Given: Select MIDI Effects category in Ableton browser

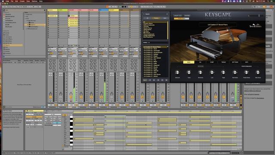Looking at the screenshot, I should tap(9, 41).
